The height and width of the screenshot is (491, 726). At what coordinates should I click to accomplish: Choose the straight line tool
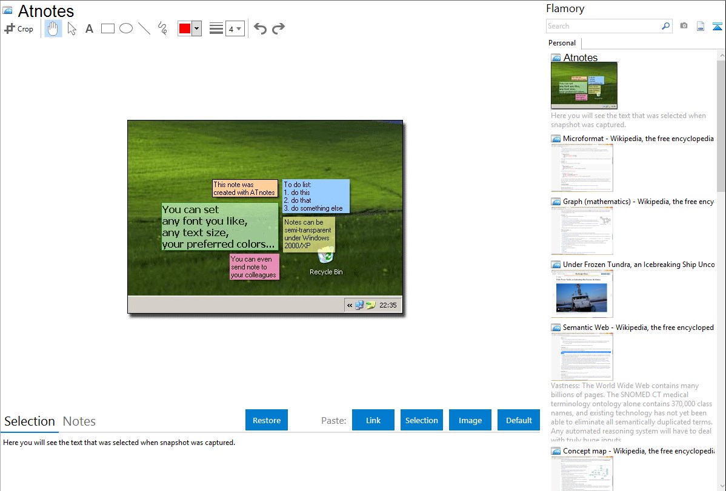144,28
